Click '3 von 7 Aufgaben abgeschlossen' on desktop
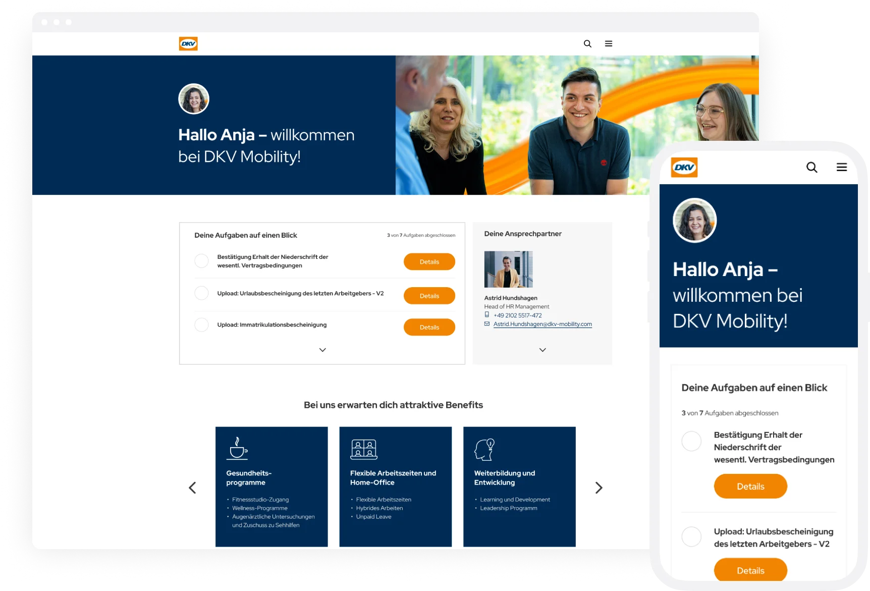 [421, 235]
